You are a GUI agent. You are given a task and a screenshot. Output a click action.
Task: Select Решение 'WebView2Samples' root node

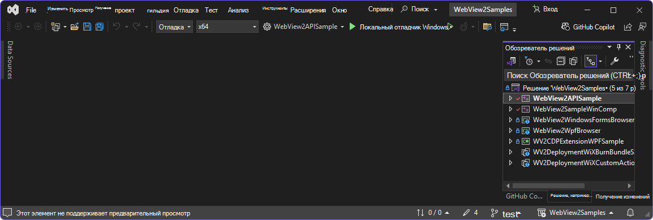pos(569,88)
